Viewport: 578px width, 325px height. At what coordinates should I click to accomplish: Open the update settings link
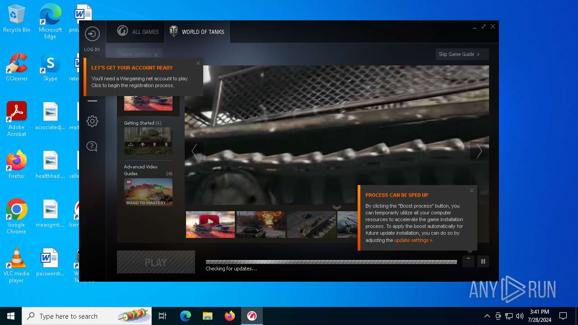pyautogui.click(x=413, y=240)
